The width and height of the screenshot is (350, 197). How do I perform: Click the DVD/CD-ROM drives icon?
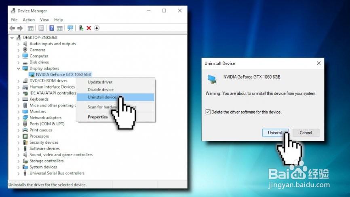click(25, 80)
